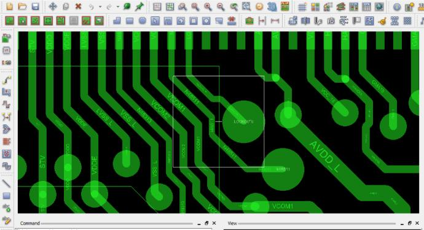Float the View panel using restore button

coord(410,223)
